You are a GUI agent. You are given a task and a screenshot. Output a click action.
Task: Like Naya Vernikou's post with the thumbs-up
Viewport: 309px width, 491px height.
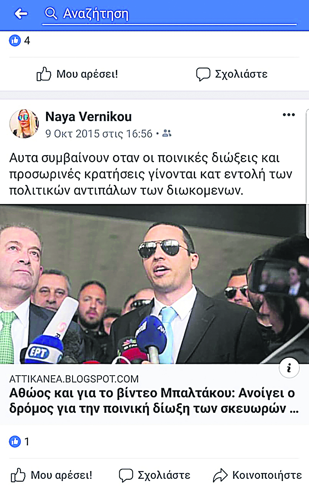pos(51,475)
